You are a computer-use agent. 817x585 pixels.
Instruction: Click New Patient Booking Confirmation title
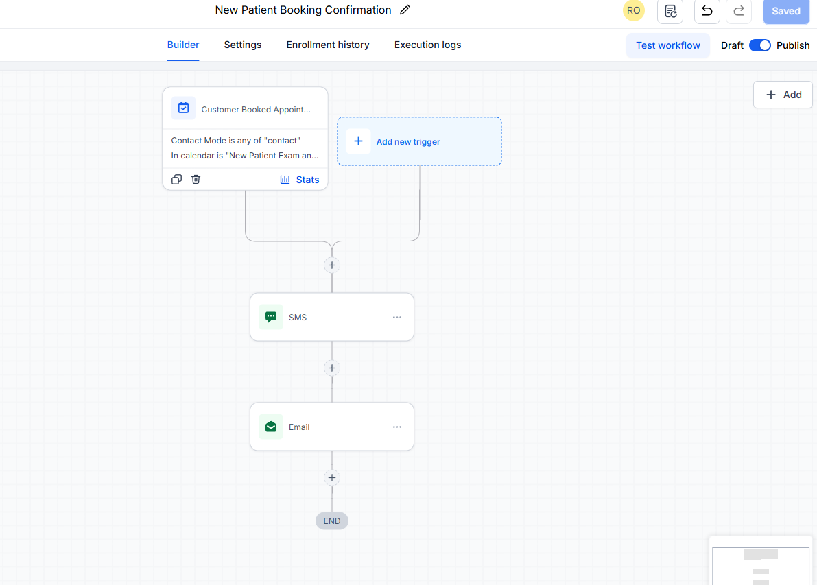pos(303,10)
